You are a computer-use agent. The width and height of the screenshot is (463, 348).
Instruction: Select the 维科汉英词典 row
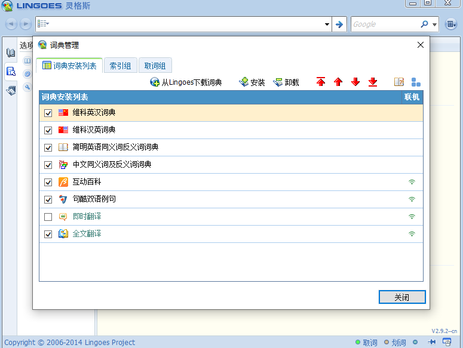click(231, 130)
